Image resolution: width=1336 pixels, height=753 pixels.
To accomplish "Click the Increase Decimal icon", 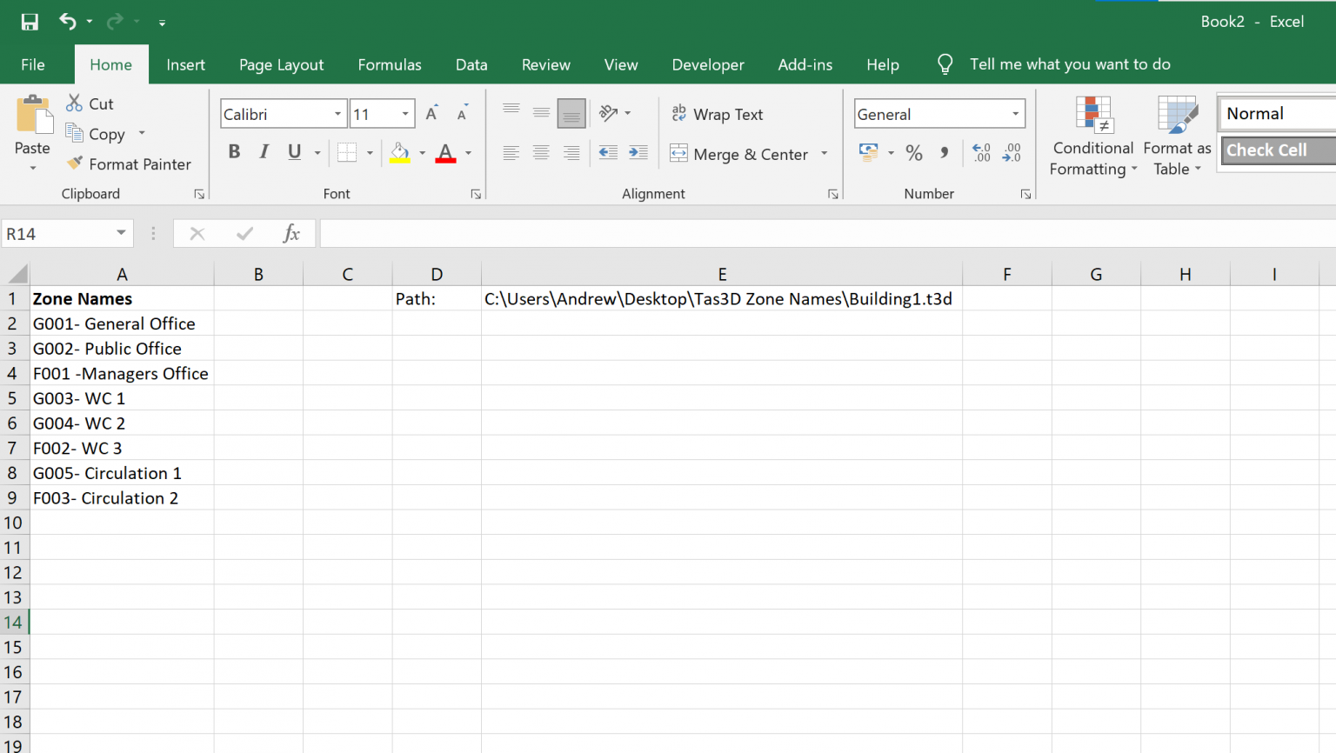I will click(981, 152).
